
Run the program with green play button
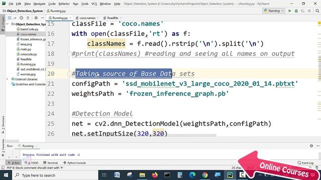(x=290, y=11)
